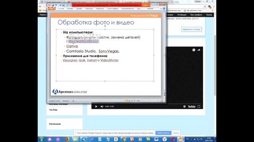
Task: Go to next slide double-arrow button
Action: (x=164, y=95)
